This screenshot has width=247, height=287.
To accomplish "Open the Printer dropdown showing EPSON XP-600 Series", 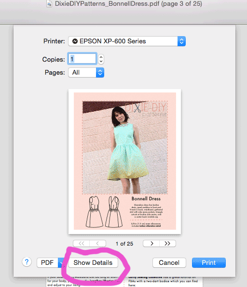I will 127,41.
